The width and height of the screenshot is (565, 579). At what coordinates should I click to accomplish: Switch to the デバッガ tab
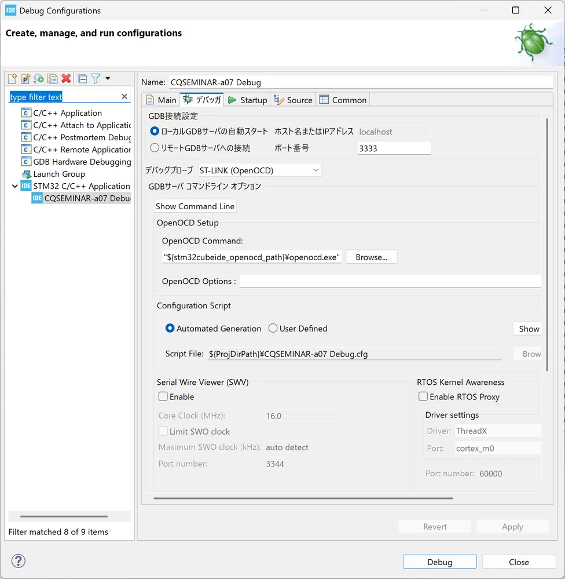tap(202, 100)
